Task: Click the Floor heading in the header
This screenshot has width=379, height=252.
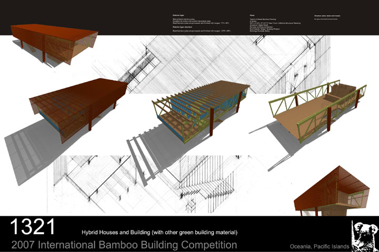Action: pos(253,16)
